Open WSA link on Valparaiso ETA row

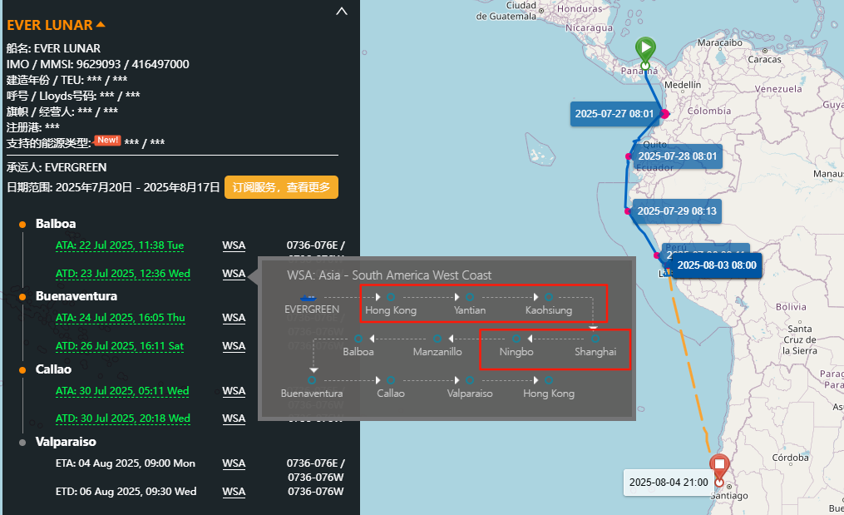pyautogui.click(x=234, y=463)
